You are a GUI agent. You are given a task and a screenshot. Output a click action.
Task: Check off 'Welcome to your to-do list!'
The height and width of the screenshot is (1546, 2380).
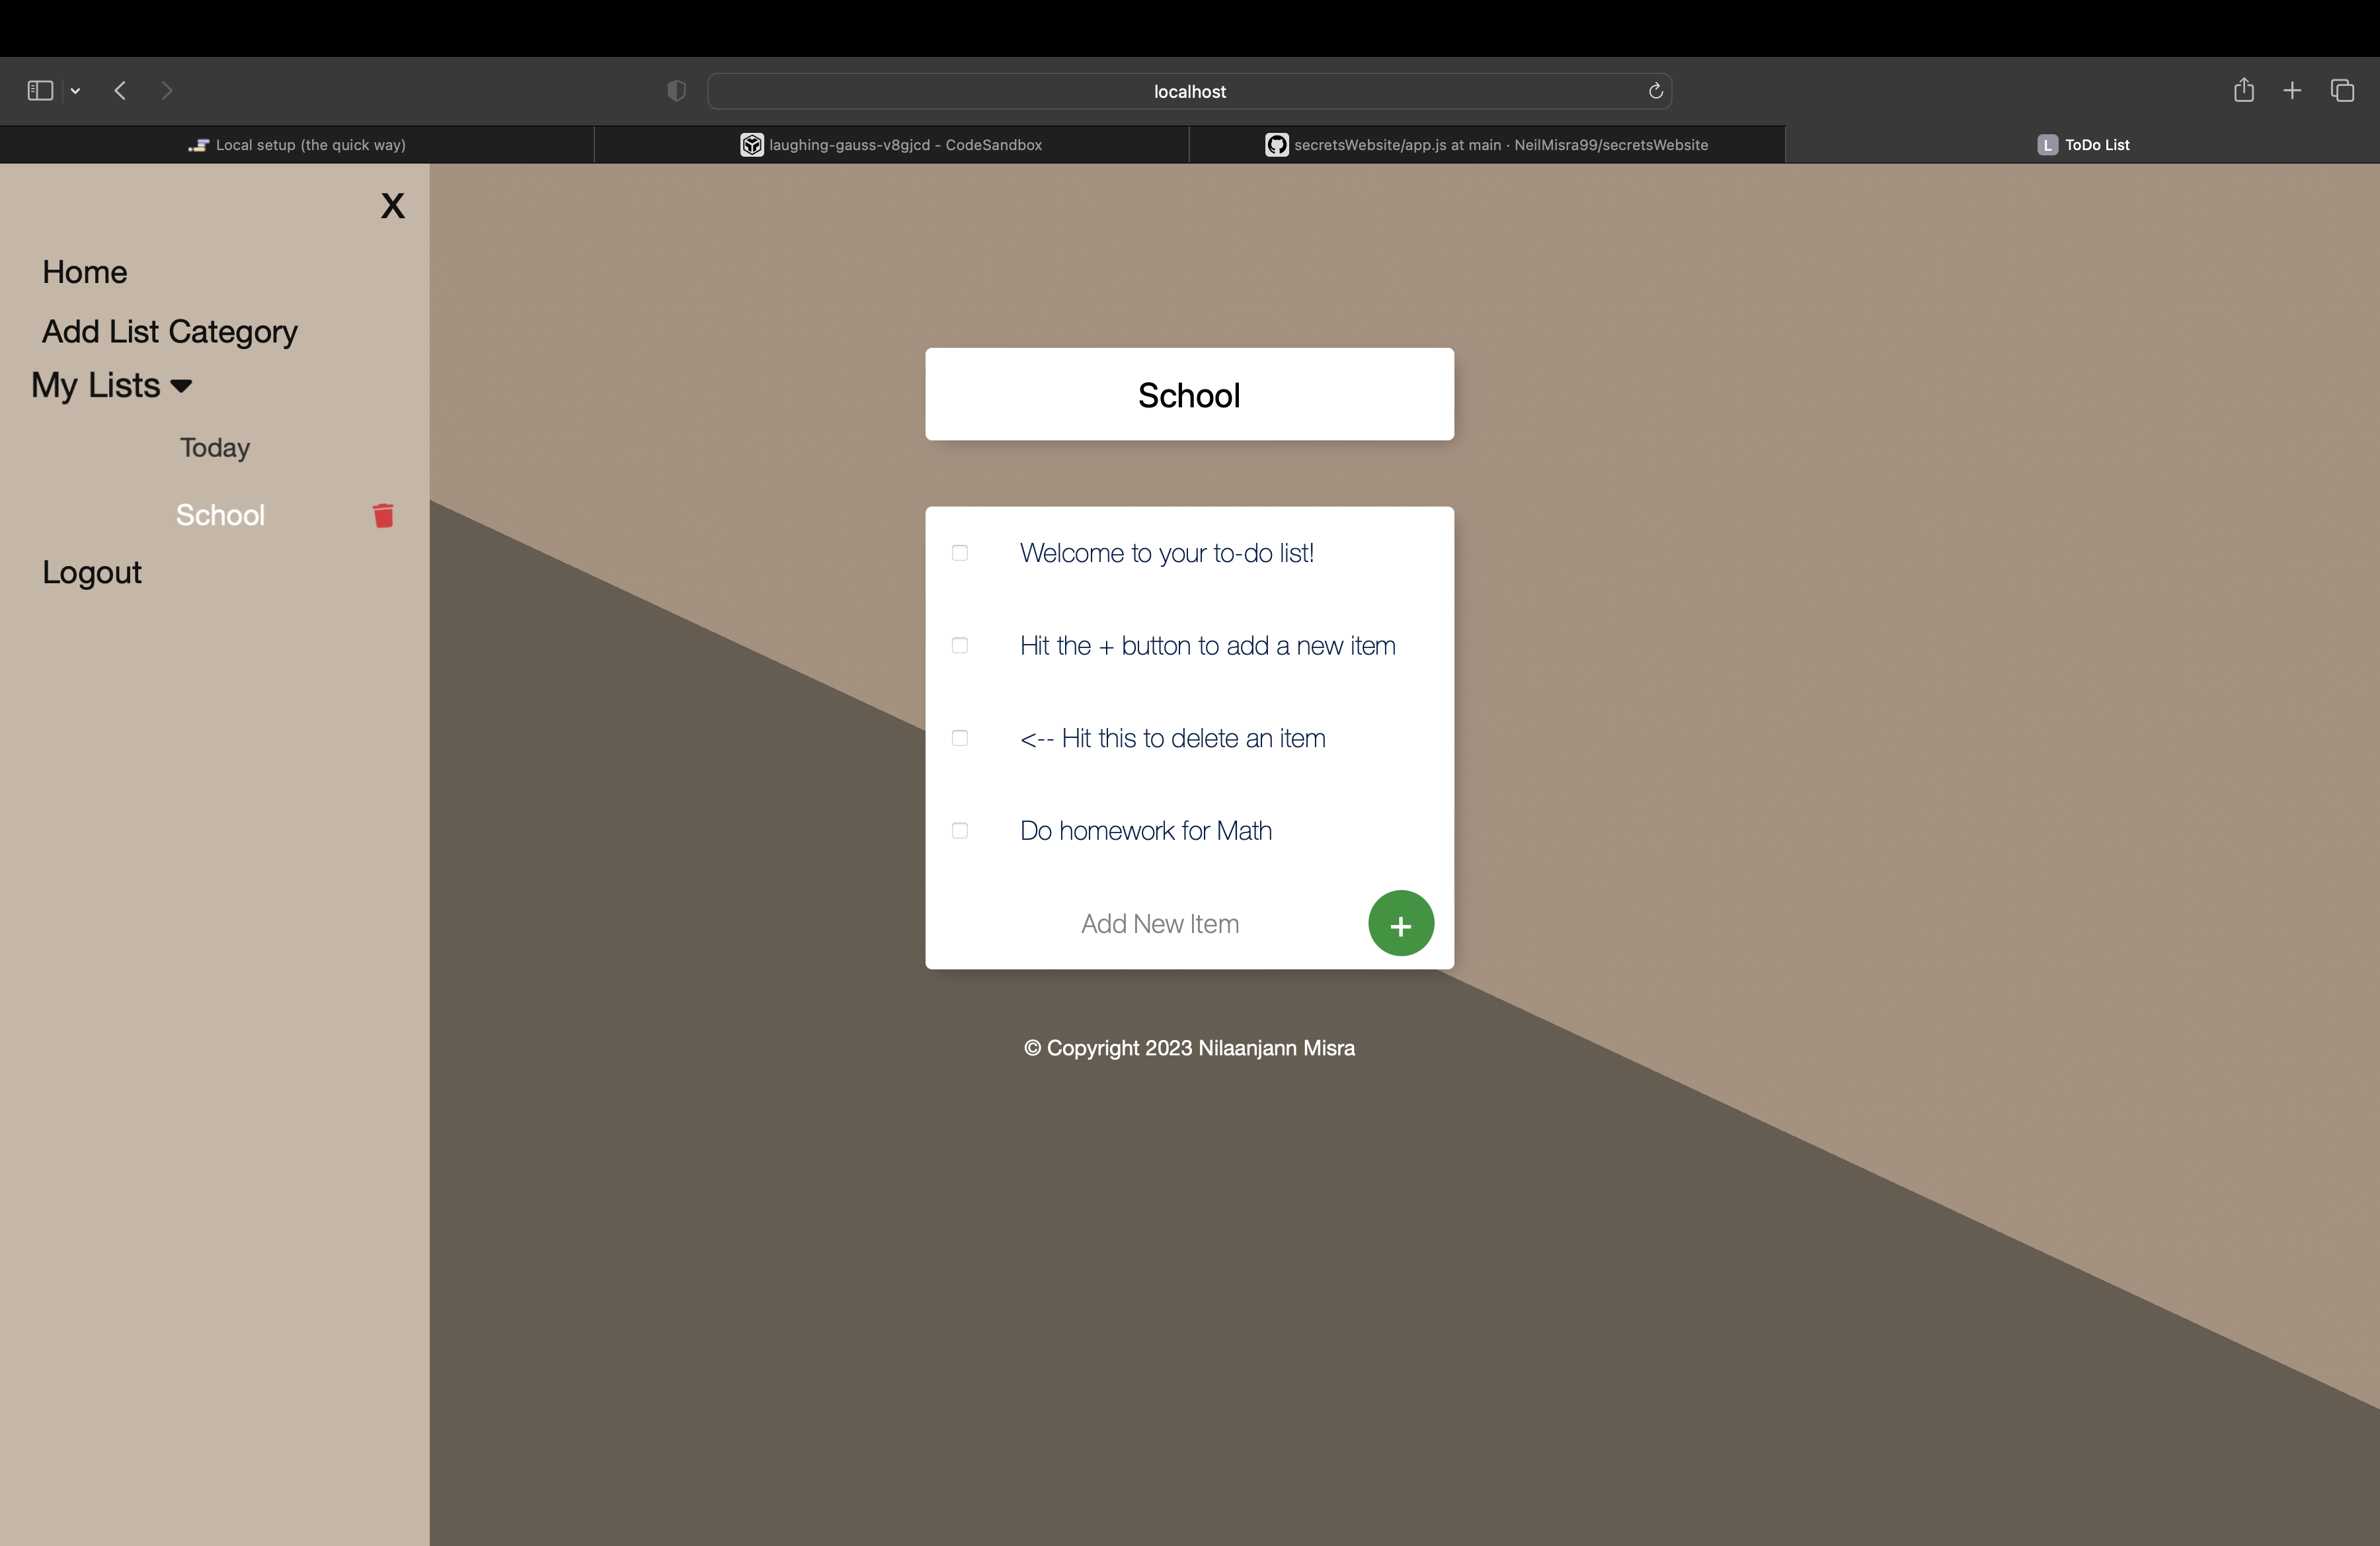pos(959,553)
